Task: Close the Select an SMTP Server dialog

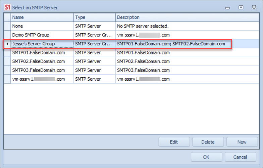Action: [x=254, y=7]
